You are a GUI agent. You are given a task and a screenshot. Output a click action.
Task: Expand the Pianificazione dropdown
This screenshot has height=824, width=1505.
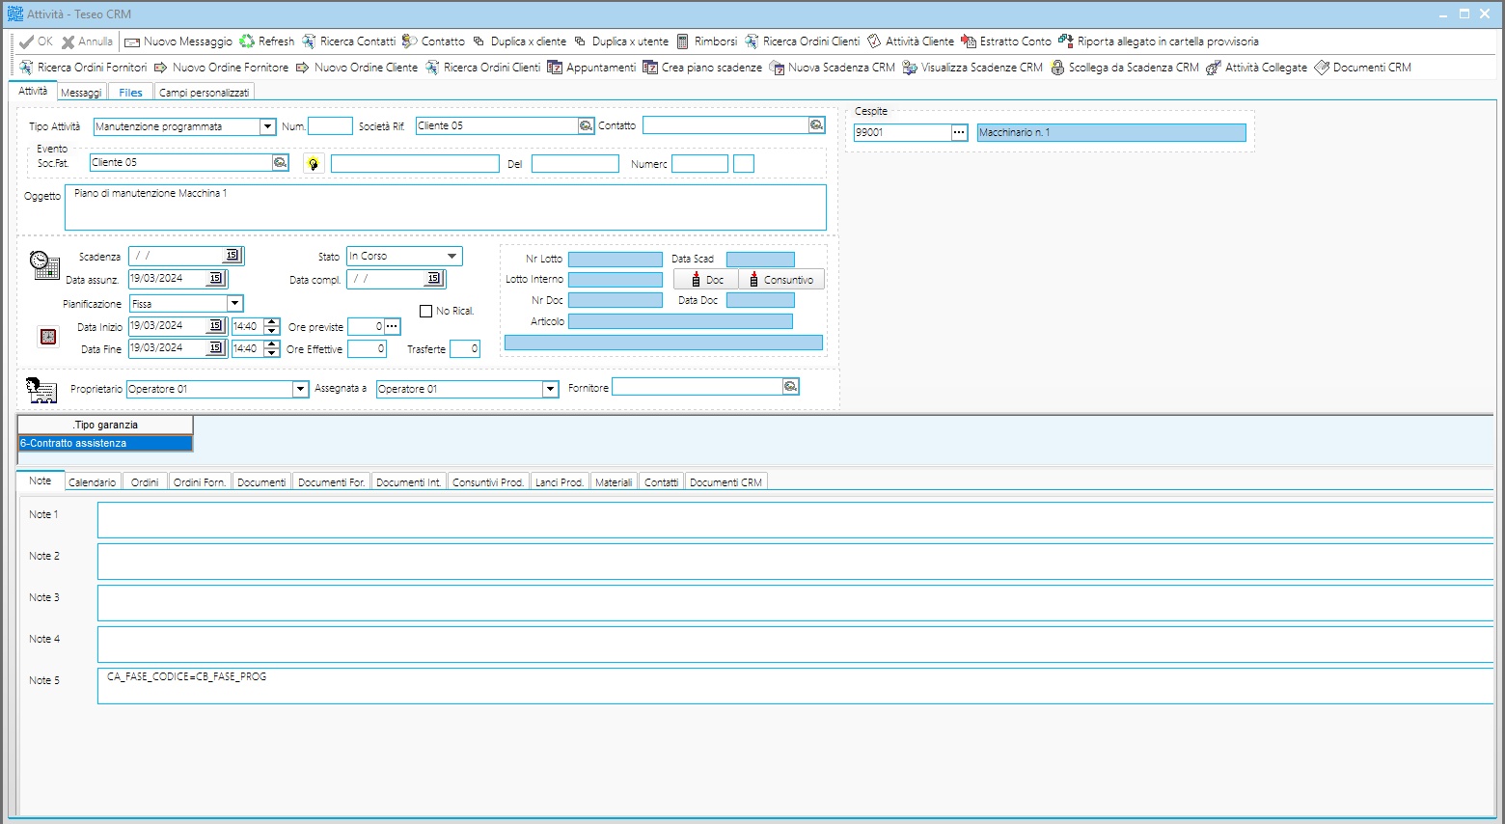pos(234,303)
